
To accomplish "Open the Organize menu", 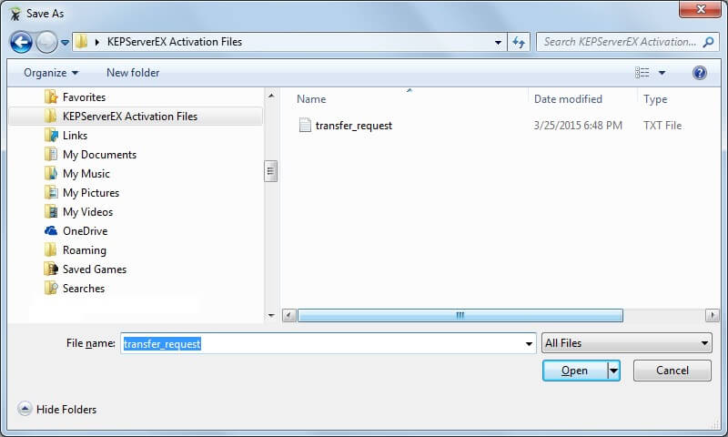I will (x=51, y=73).
